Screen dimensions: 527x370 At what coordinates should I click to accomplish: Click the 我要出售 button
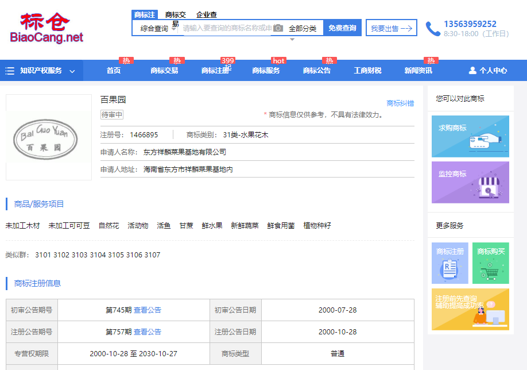tap(391, 28)
